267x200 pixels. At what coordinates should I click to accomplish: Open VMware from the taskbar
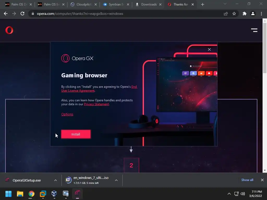tap(43, 194)
